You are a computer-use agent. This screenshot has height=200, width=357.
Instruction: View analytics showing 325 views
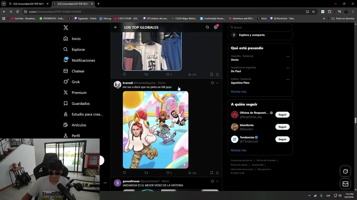point(192,74)
